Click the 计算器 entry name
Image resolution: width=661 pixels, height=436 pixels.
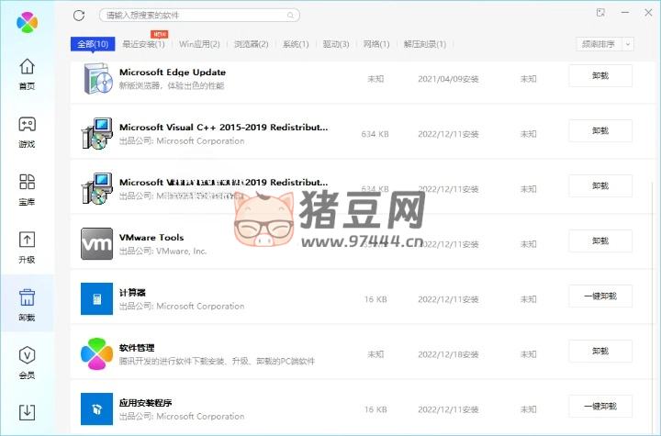pos(132,292)
